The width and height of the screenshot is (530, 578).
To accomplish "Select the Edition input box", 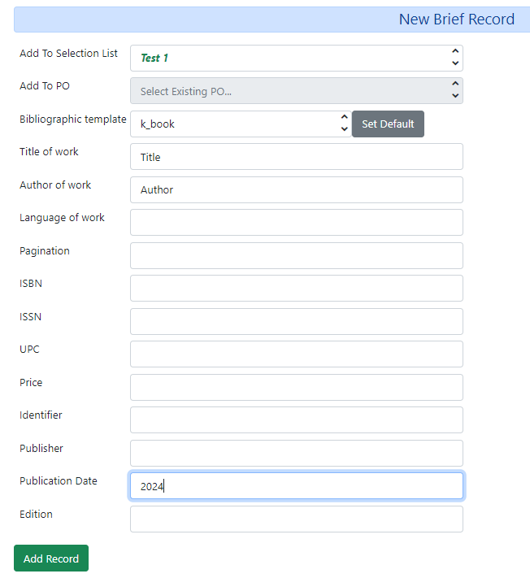I will [296, 519].
